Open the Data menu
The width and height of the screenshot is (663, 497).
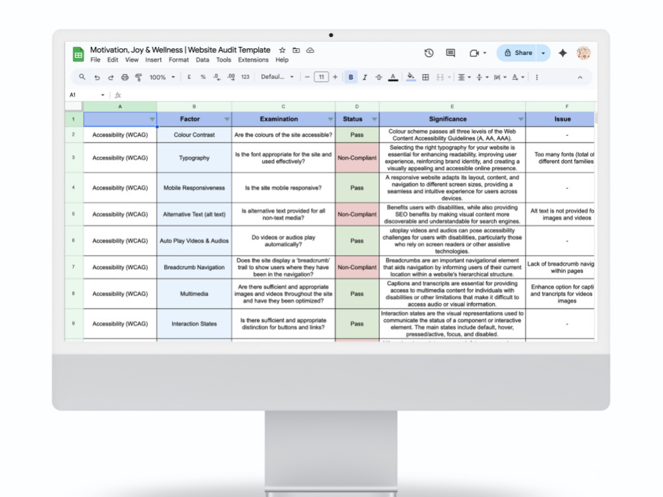coord(202,60)
